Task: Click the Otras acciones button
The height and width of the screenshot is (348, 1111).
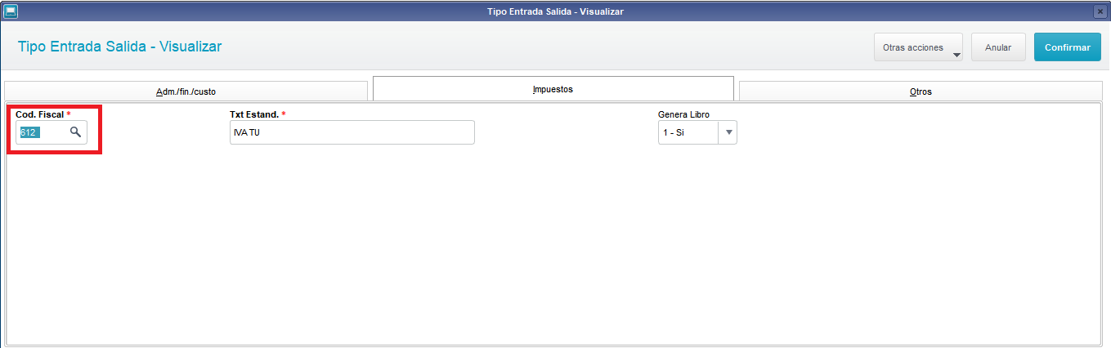Action: [918, 47]
